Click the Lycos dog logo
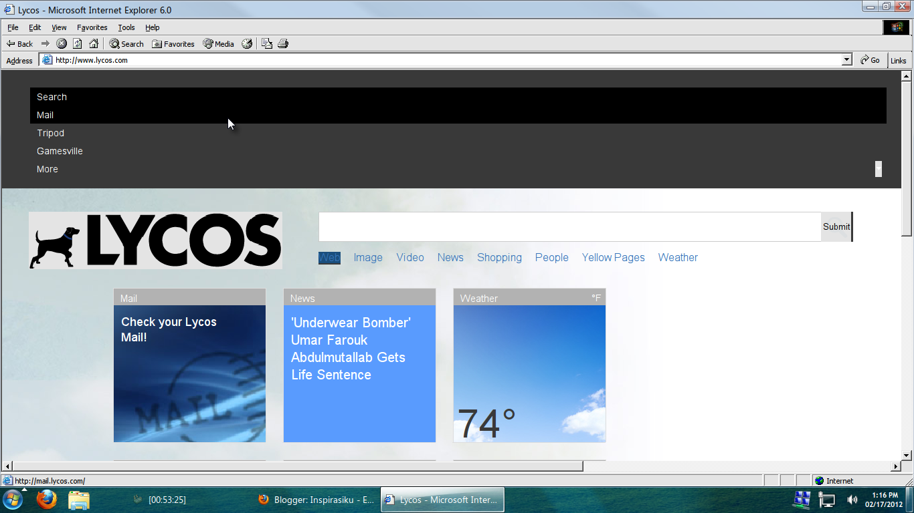 click(155, 240)
